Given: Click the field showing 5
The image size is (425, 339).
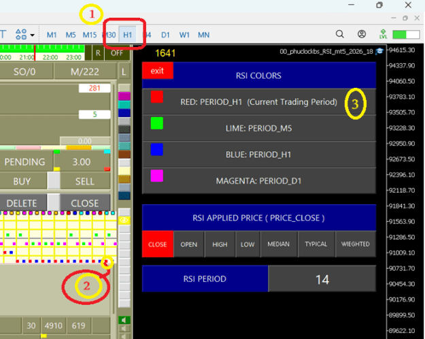Looking at the screenshot, I should (95, 114).
